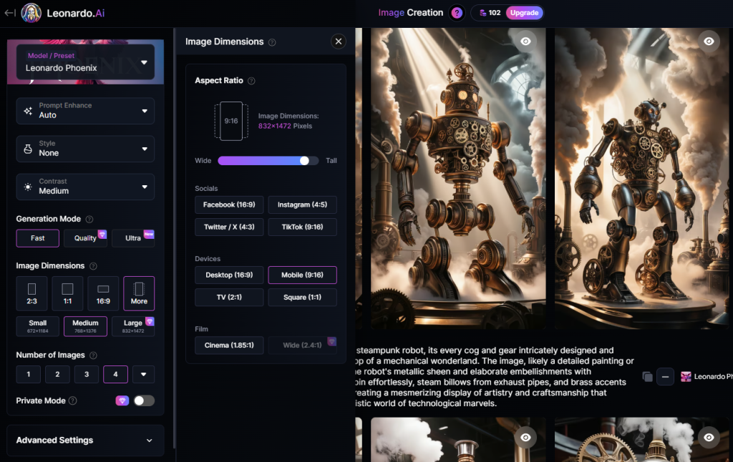This screenshot has width=733, height=462.
Task: Open the Prompt Enhance dropdown
Action: pyautogui.click(x=85, y=111)
